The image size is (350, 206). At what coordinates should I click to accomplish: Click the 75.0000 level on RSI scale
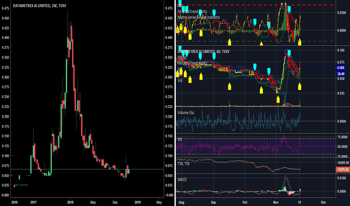click(342, 137)
